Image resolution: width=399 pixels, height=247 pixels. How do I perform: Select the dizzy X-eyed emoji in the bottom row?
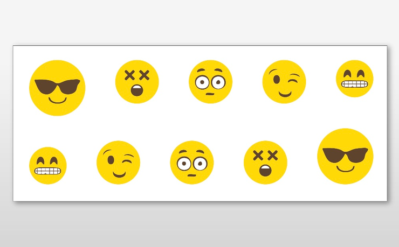click(x=265, y=163)
